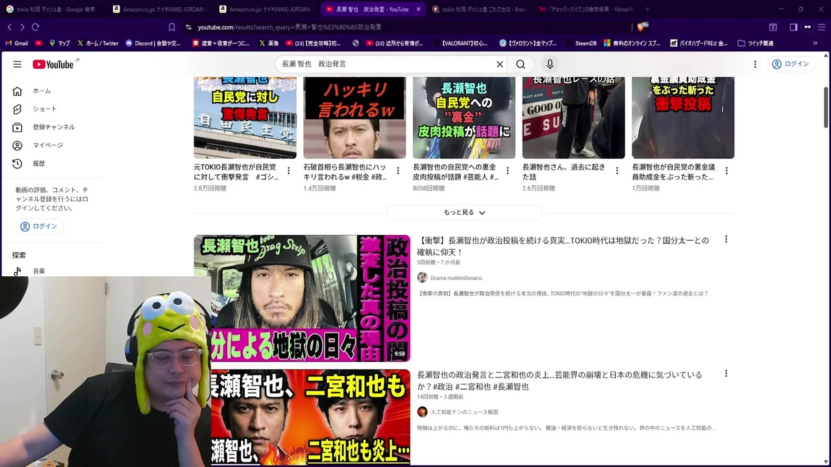Switch to tokio 松岡 ダッシュ島 これで出る Brave tab
Image resolution: width=831 pixels, height=467 pixels.
tap(478, 9)
